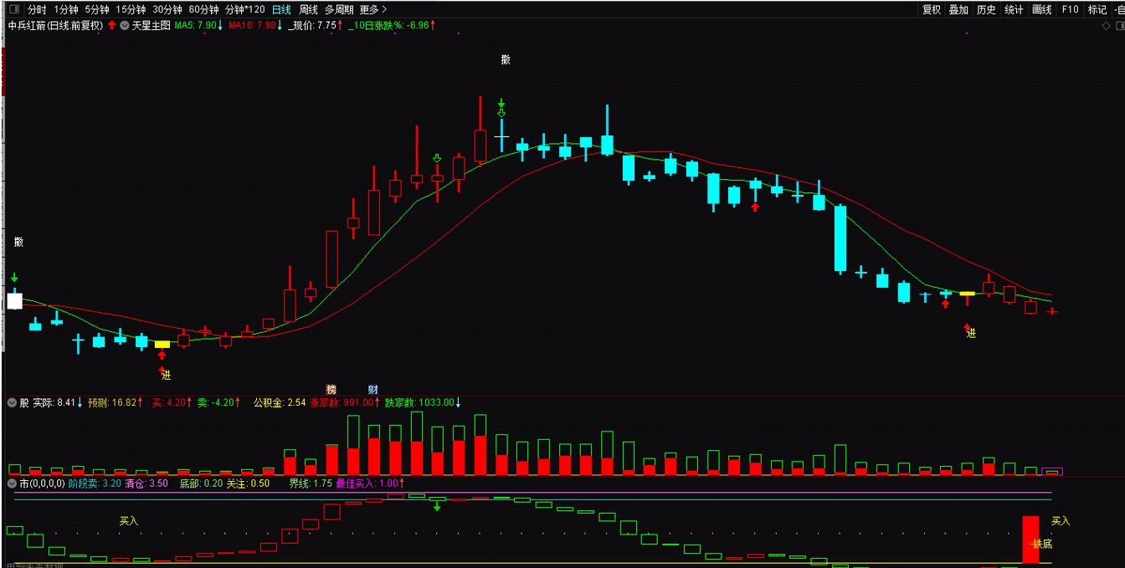1125x568 pixels.
Task: Click the 榜 ranking marker icon
Action: click(x=331, y=390)
